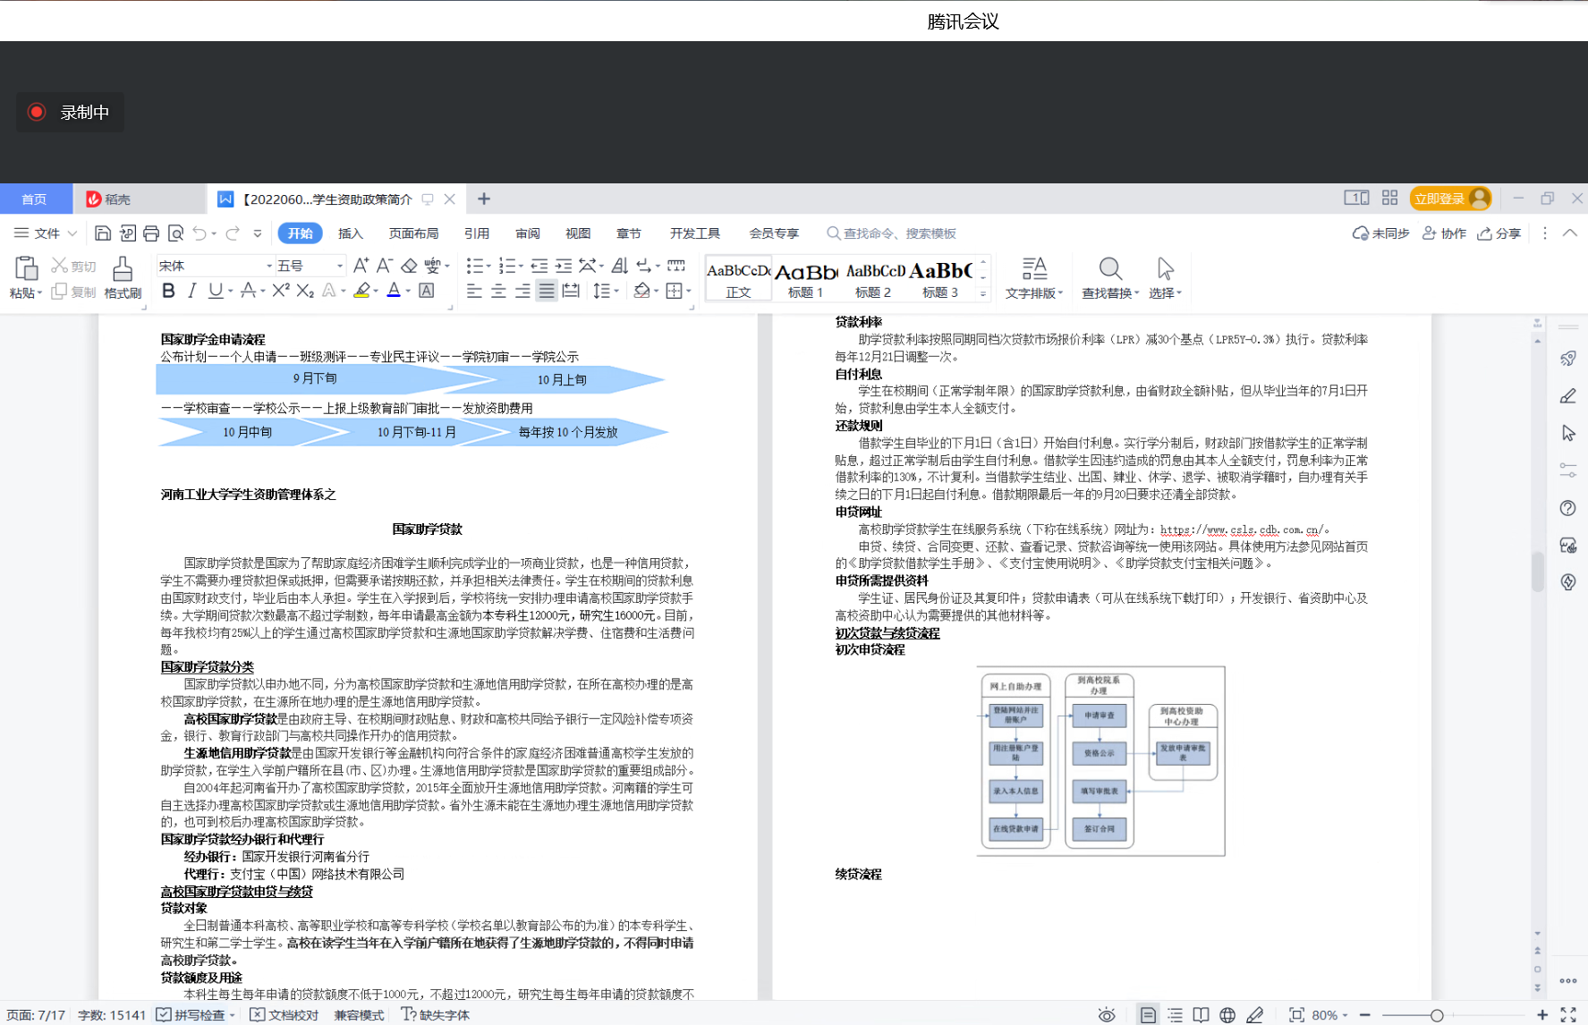Viewport: 1588px width, 1025px height.
Task: Open the References (引用) tab
Action: (476, 233)
